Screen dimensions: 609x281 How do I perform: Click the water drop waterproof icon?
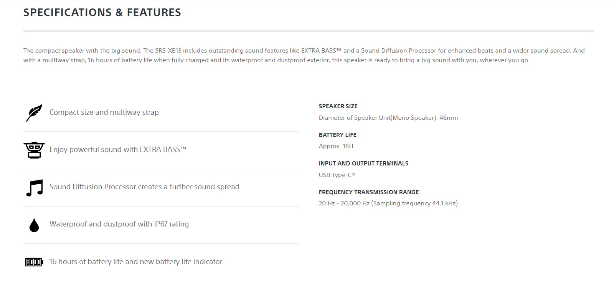pyautogui.click(x=34, y=225)
